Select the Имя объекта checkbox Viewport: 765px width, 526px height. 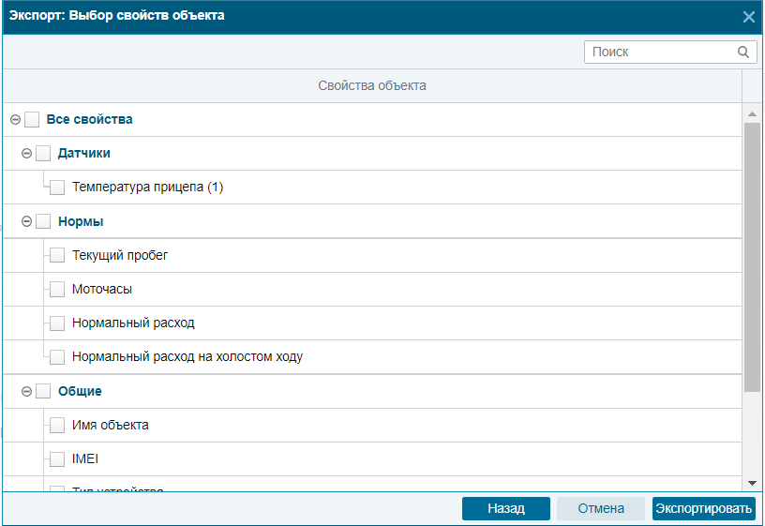57,425
